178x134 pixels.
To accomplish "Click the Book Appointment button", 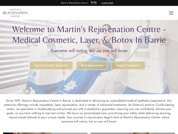I will coord(92,66).
